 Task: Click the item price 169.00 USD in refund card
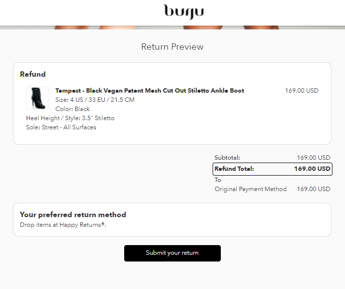pos(302,91)
